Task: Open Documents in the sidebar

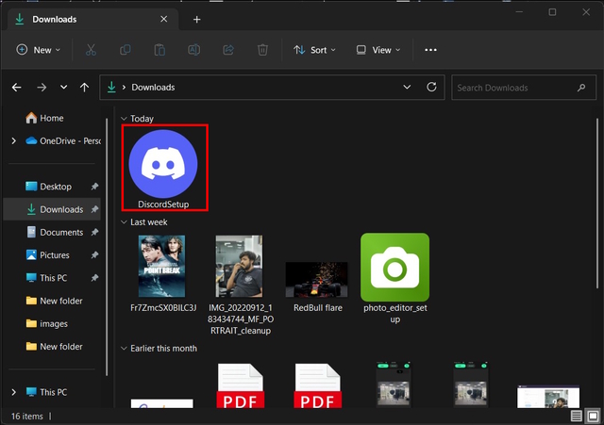Action: [x=55, y=233]
